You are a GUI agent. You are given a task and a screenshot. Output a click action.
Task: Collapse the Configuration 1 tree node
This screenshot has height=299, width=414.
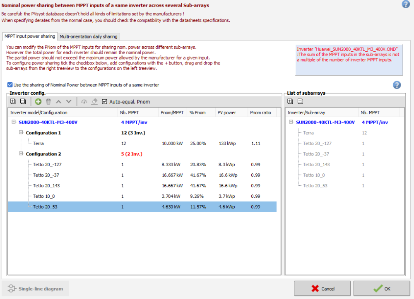[x=21, y=133]
